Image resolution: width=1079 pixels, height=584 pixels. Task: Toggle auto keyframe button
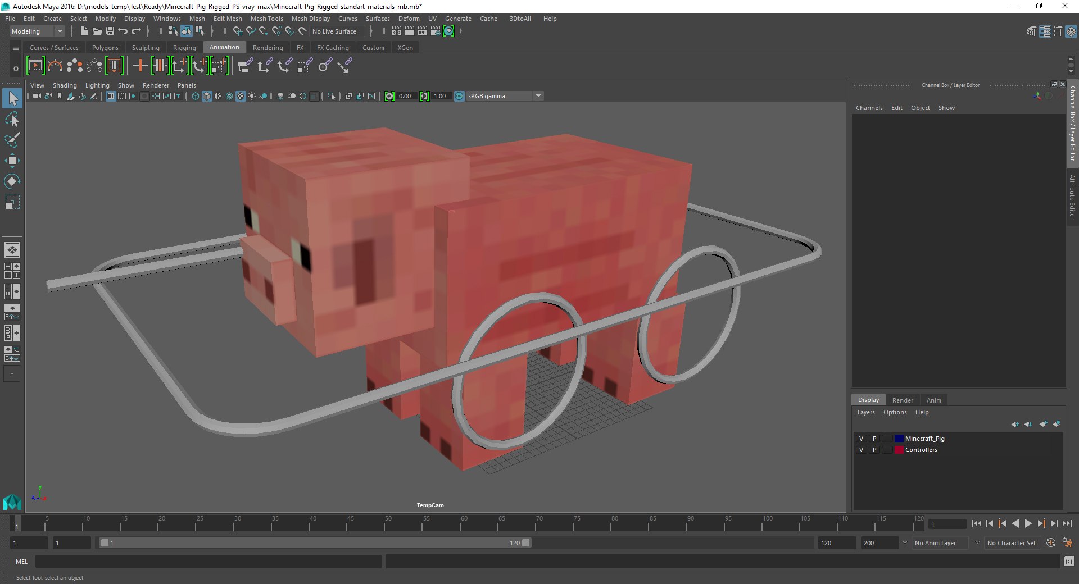tap(1050, 543)
